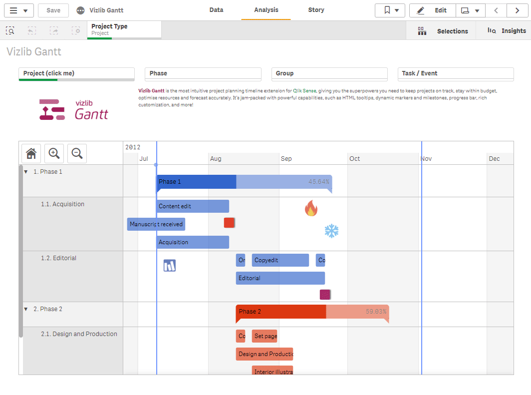The image size is (531, 395).
Task: Open the hamburger navigation menu
Action: pyautogui.click(x=18, y=10)
